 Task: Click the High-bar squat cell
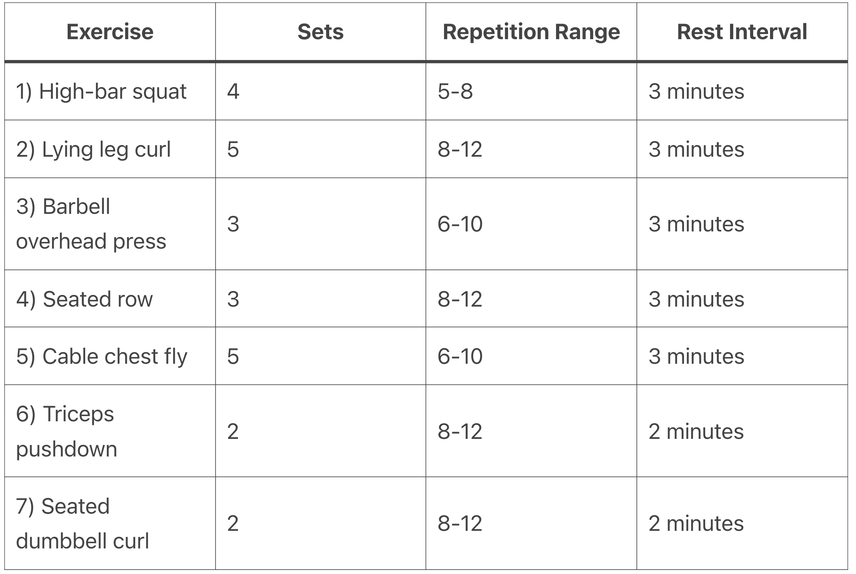[110, 92]
